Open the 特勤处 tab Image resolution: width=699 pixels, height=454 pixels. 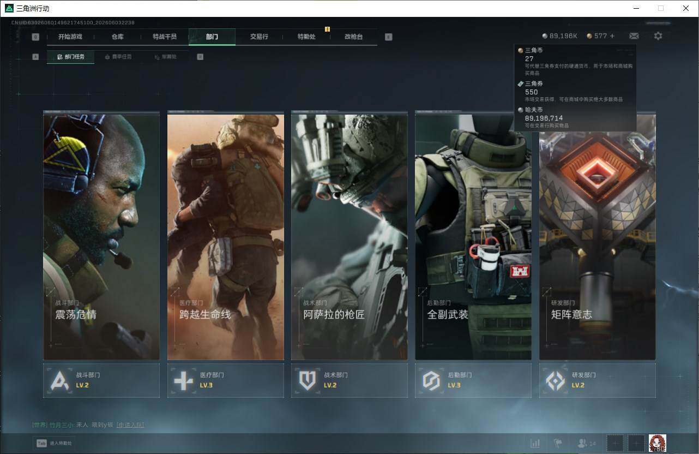pos(306,37)
